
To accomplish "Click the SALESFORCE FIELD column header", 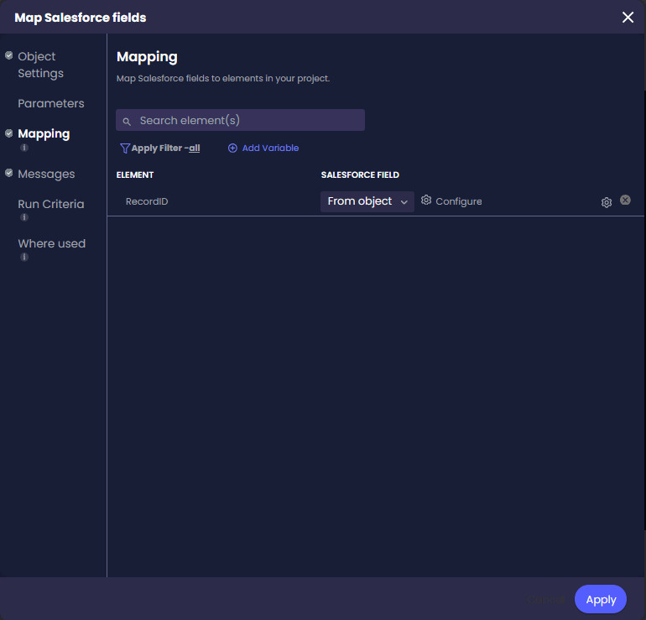I will coord(360,175).
